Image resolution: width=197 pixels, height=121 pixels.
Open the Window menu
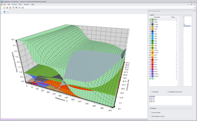[26, 5]
